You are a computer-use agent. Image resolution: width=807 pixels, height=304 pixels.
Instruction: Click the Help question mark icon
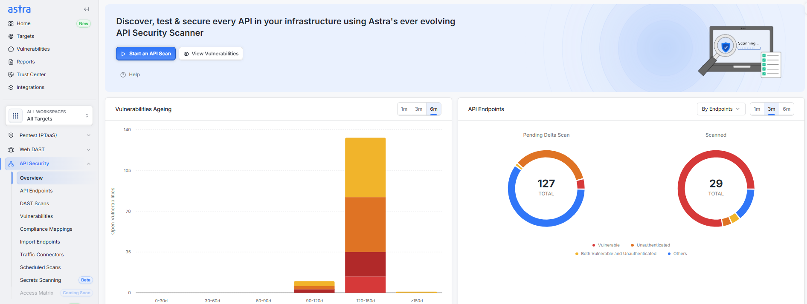tap(123, 75)
